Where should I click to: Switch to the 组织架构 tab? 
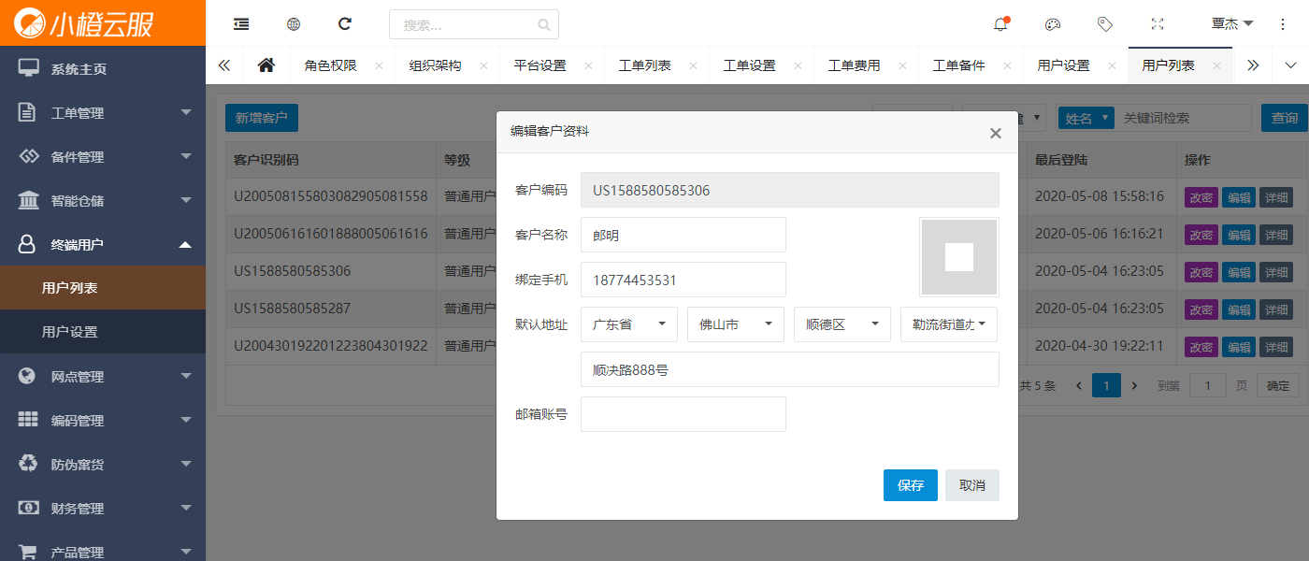point(435,65)
